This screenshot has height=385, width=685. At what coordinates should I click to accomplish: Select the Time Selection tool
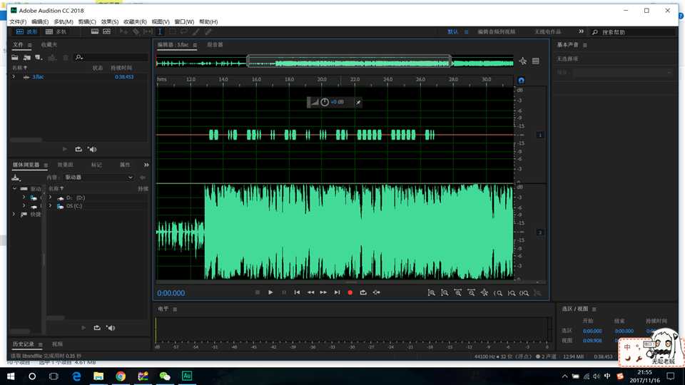pyautogui.click(x=160, y=32)
